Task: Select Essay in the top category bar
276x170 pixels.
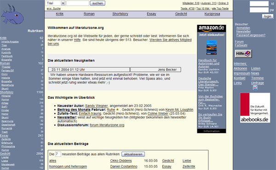Action: 151,14
